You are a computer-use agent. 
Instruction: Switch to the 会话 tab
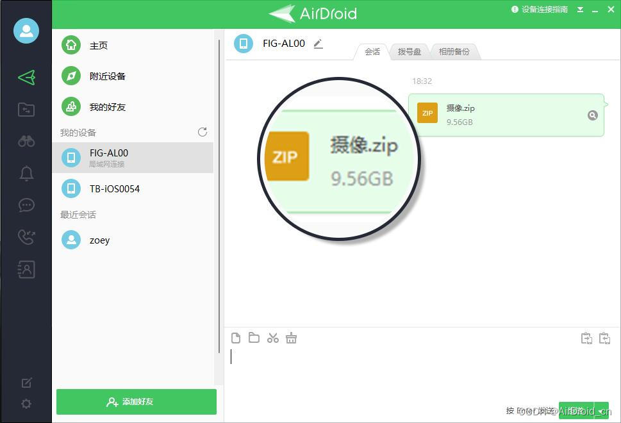372,52
